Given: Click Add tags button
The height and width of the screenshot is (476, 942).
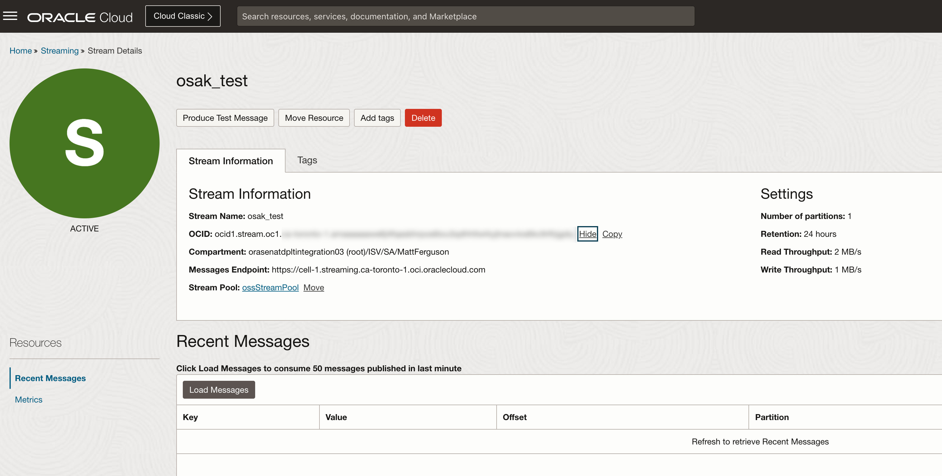Looking at the screenshot, I should coord(377,118).
